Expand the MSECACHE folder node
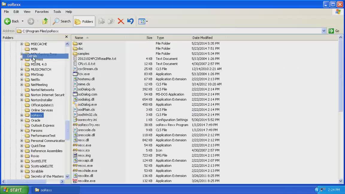Image resolution: width=345 pixels, height=194 pixels. click(22, 44)
